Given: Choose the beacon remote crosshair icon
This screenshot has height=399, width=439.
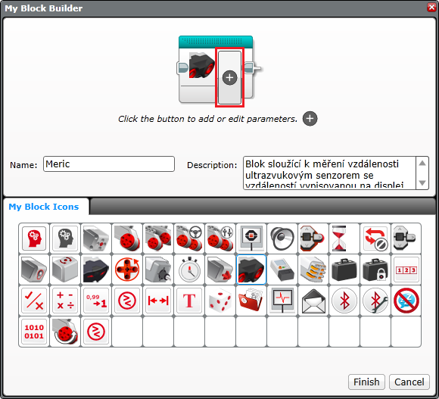Looking at the screenshot, I should [x=127, y=270].
